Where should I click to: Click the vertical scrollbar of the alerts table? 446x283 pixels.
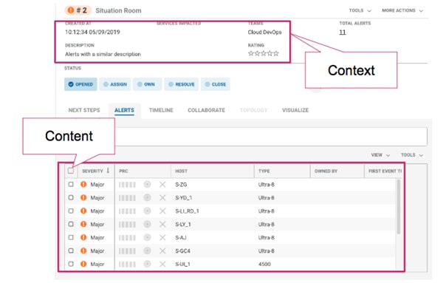[x=399, y=207]
